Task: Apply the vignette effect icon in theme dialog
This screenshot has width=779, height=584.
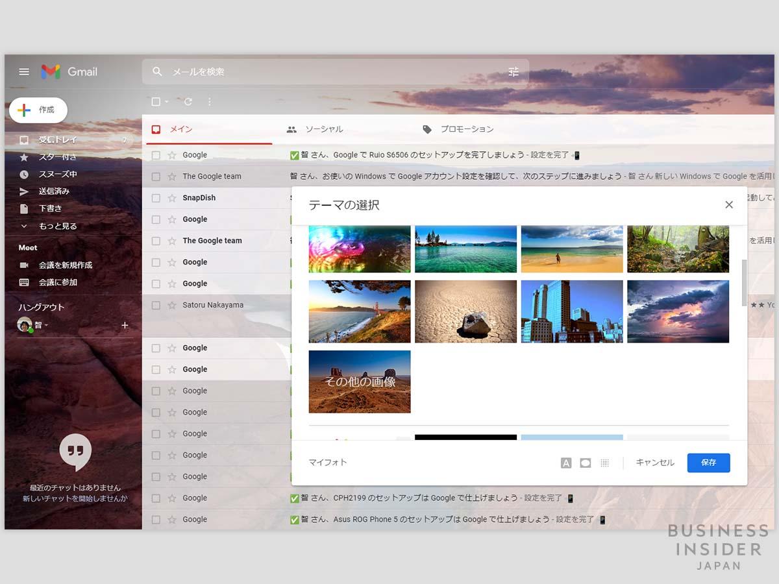Action: tap(586, 463)
